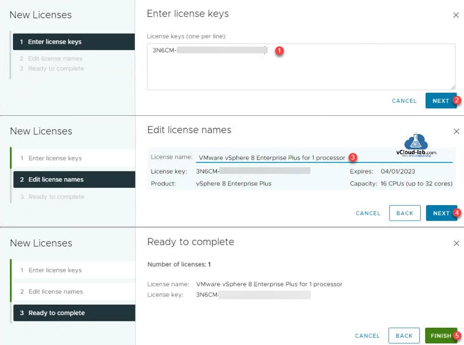This screenshot has height=345, width=464.
Task: Click the Enter license keys heading
Action: pos(188,13)
